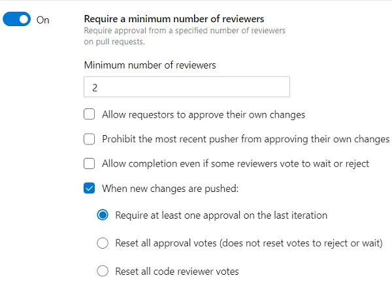The width and height of the screenshot is (392, 282).
Task: Click the "Allow requestors to approve" label text
Action: point(204,115)
